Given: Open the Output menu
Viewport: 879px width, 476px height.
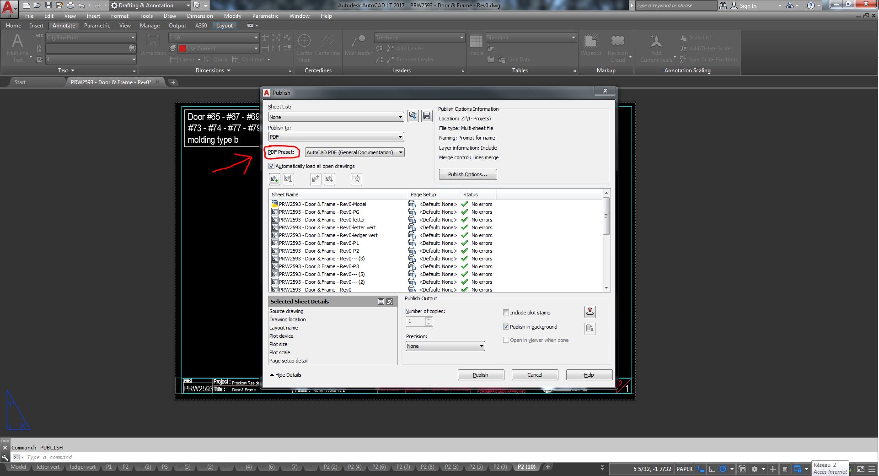Looking at the screenshot, I should click(177, 25).
